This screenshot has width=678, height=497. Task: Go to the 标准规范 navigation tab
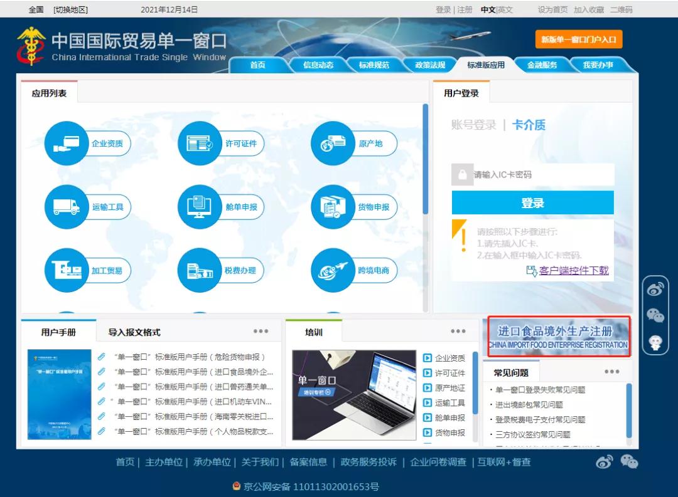pyautogui.click(x=374, y=65)
